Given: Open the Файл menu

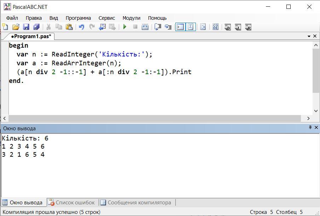Looking at the screenshot, I should tap(12, 18).
